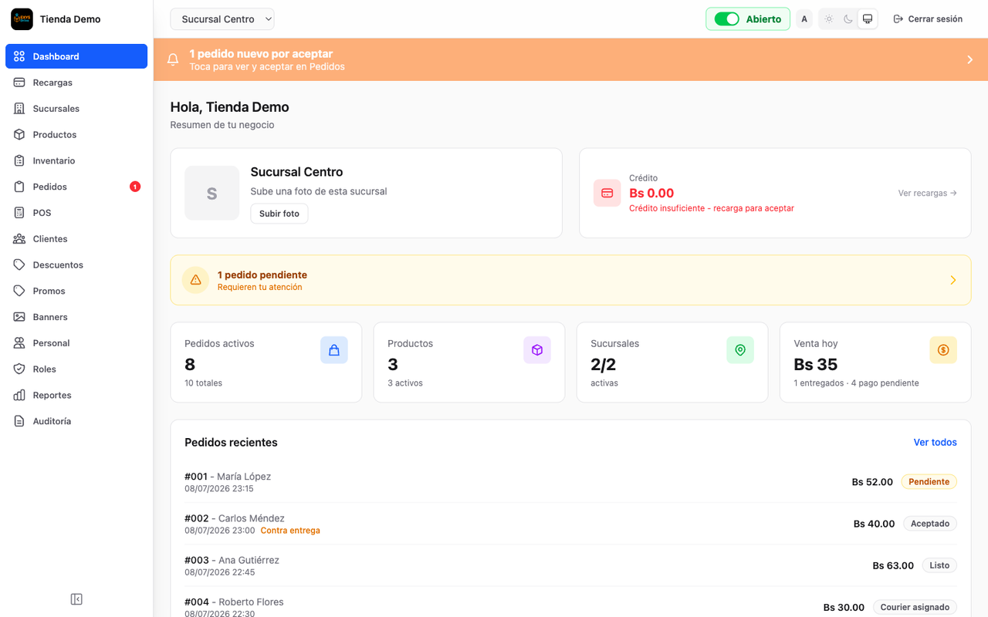Click the notification bell icon in banner
988x617 pixels.
coord(173,59)
